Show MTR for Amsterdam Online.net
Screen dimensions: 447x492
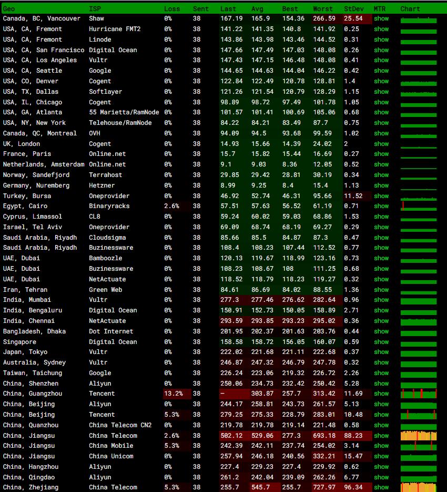click(381, 164)
